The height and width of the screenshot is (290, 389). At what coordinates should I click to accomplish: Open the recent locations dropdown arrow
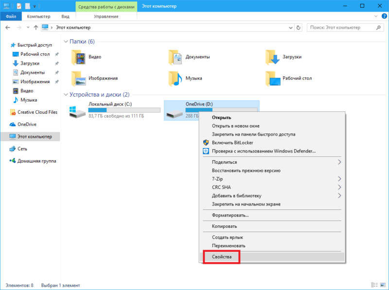click(28, 28)
